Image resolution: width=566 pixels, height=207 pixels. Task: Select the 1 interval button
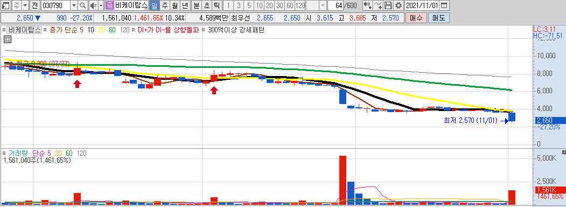point(228,5)
